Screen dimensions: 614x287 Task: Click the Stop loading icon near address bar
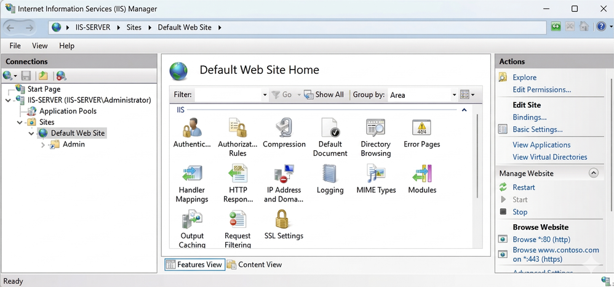(x=570, y=26)
